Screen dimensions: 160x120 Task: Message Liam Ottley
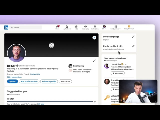tap(117, 73)
